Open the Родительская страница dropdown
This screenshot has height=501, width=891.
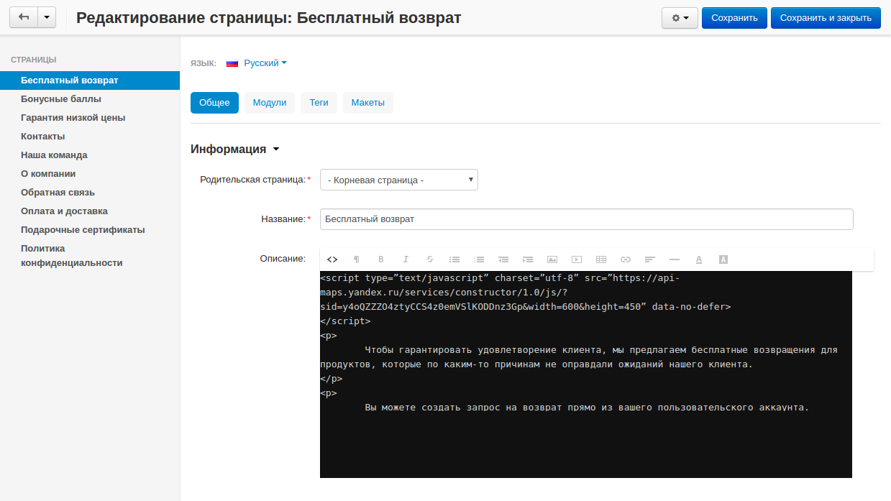(398, 180)
